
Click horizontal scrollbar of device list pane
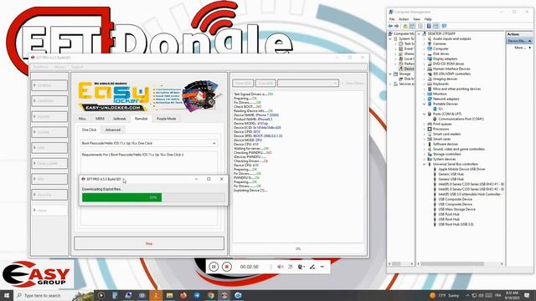click(x=461, y=264)
